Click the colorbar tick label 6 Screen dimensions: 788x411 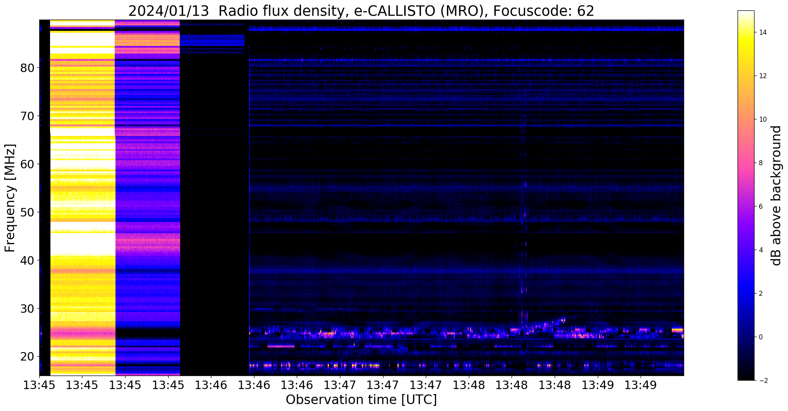(x=760, y=206)
